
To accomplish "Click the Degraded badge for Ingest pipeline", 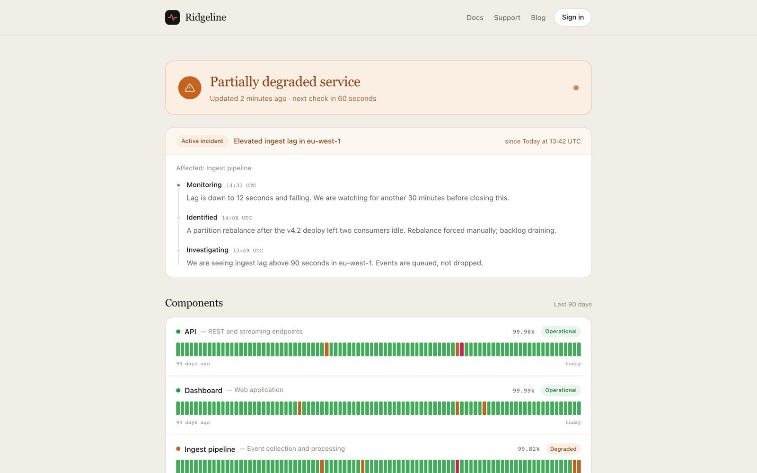I will pyautogui.click(x=563, y=449).
